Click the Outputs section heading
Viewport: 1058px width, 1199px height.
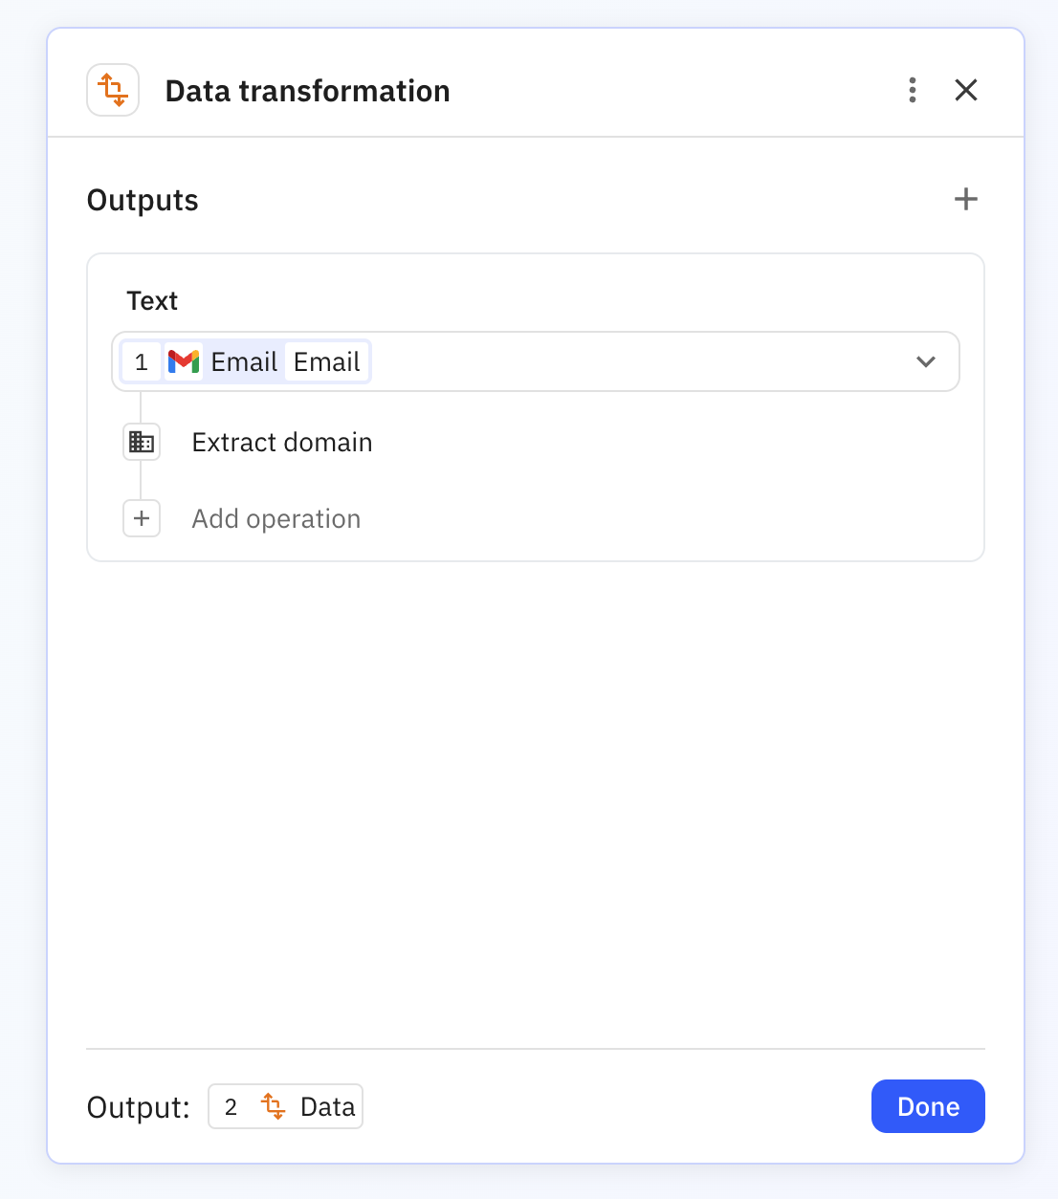(x=142, y=200)
